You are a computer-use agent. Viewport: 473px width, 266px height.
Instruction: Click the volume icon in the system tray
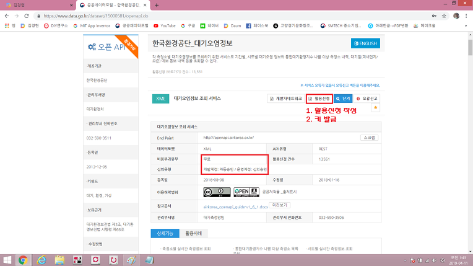pos(435,260)
